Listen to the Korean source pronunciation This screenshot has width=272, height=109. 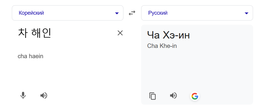tap(44, 95)
